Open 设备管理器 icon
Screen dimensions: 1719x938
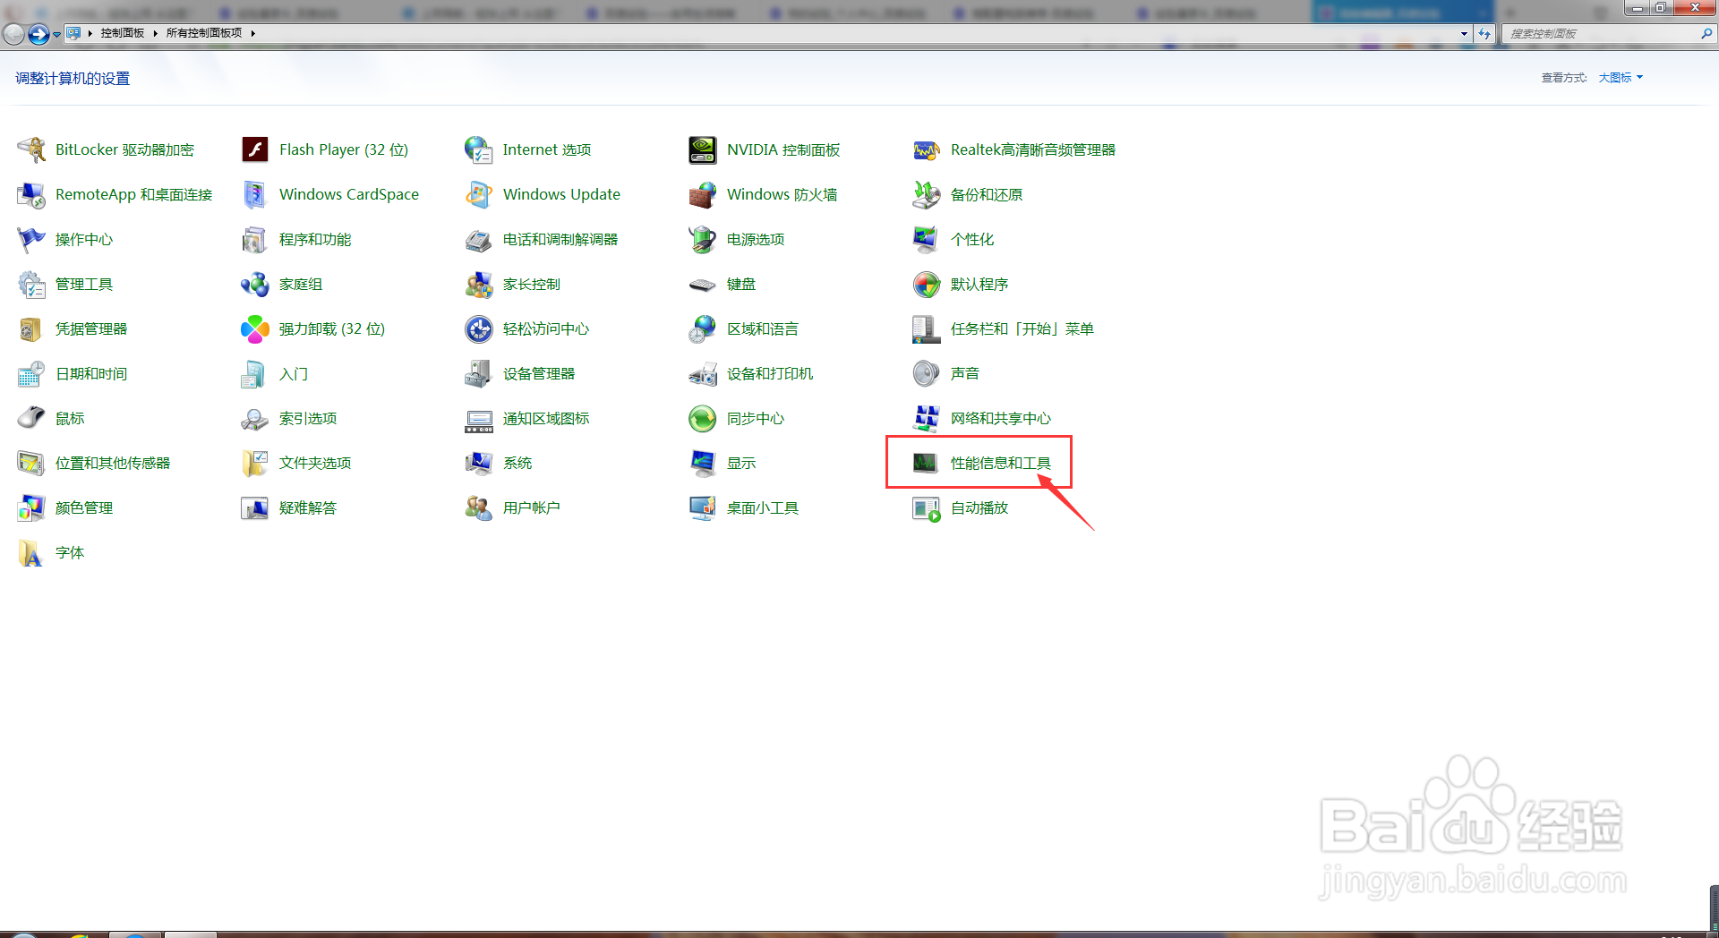tap(479, 373)
